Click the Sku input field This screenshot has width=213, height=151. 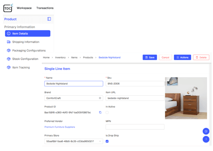point(135,83)
